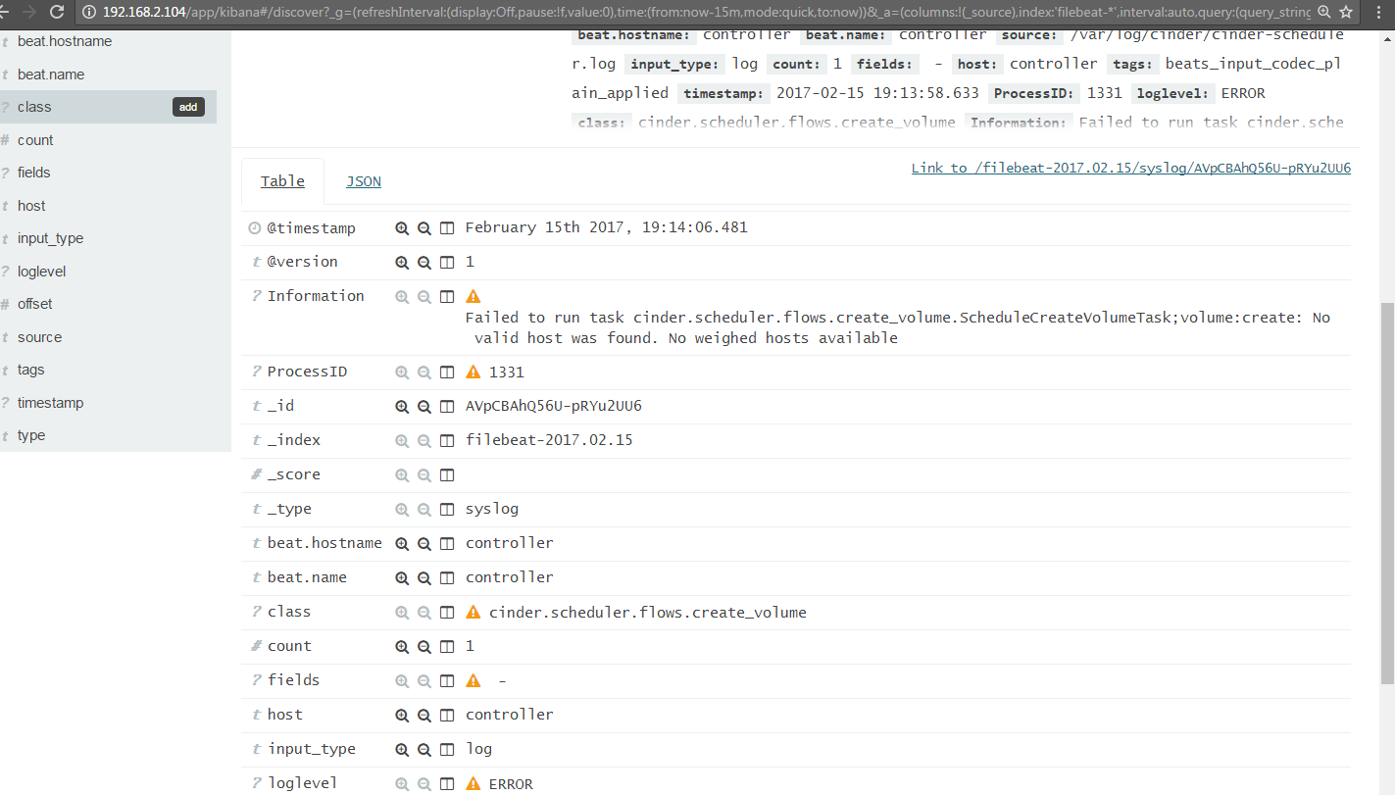1395x795 pixels.
Task: Click warning icon in Information row
Action: pyautogui.click(x=473, y=296)
